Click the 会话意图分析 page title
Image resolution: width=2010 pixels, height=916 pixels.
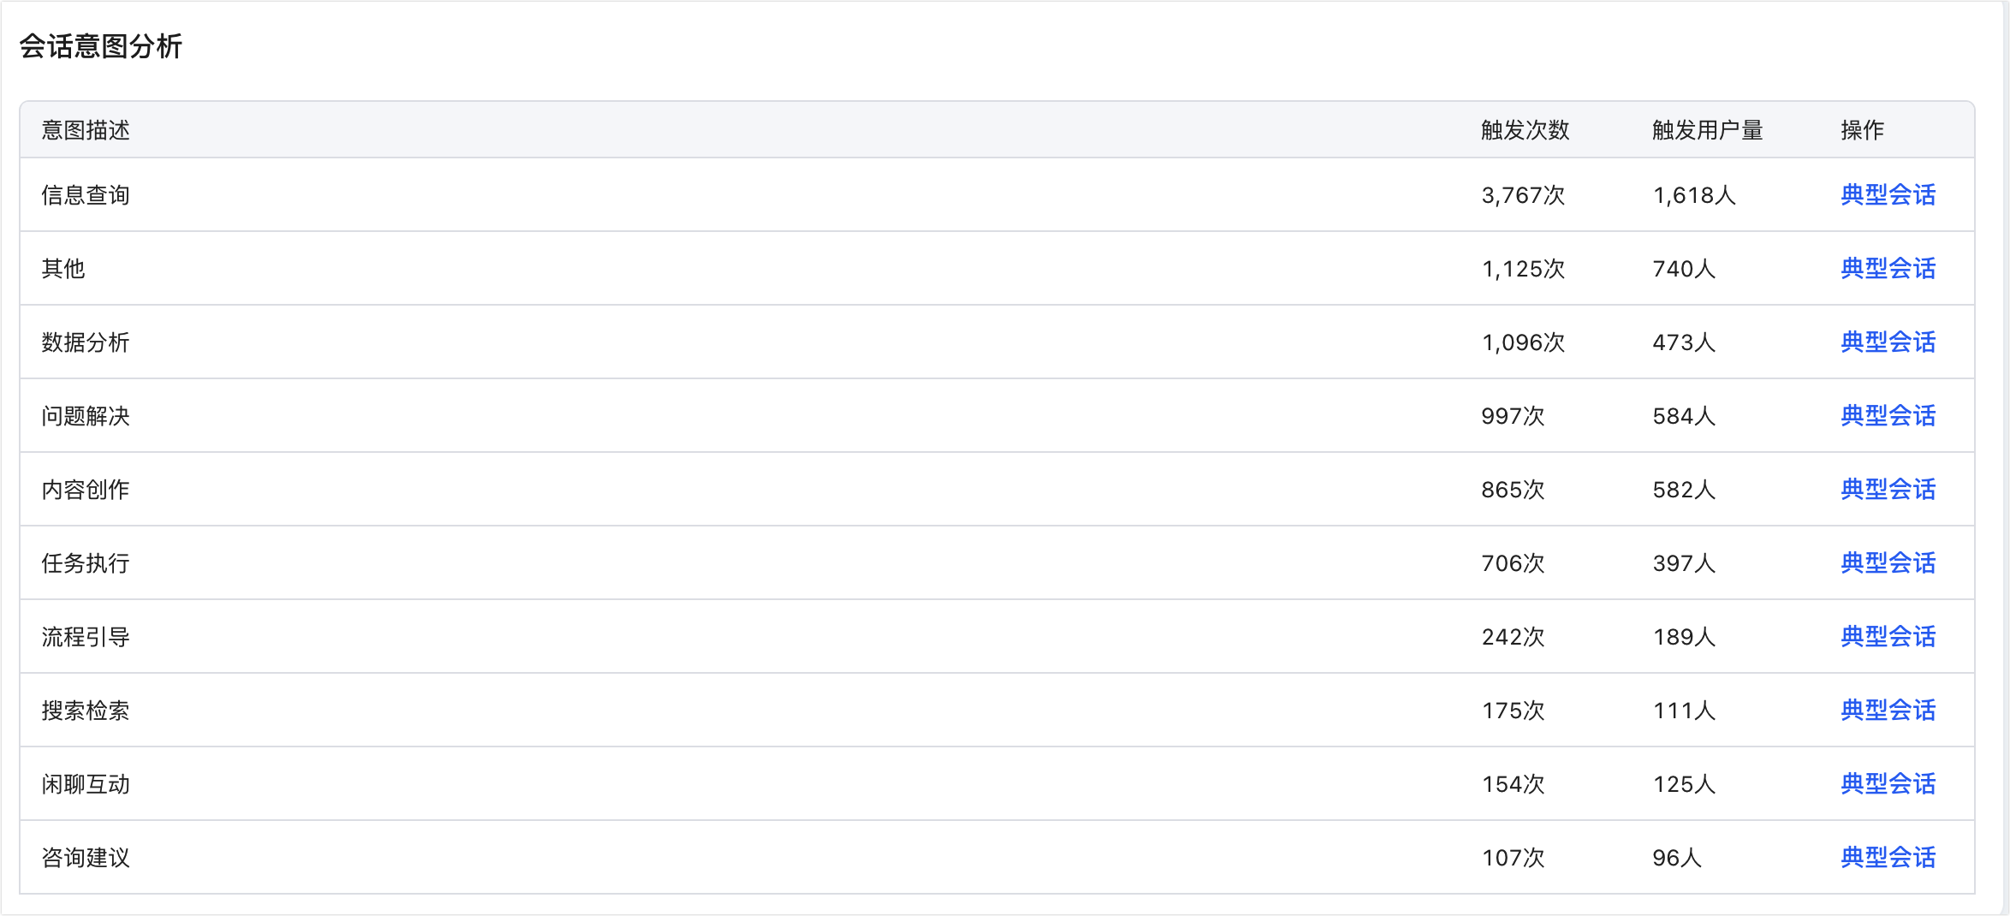tap(100, 46)
